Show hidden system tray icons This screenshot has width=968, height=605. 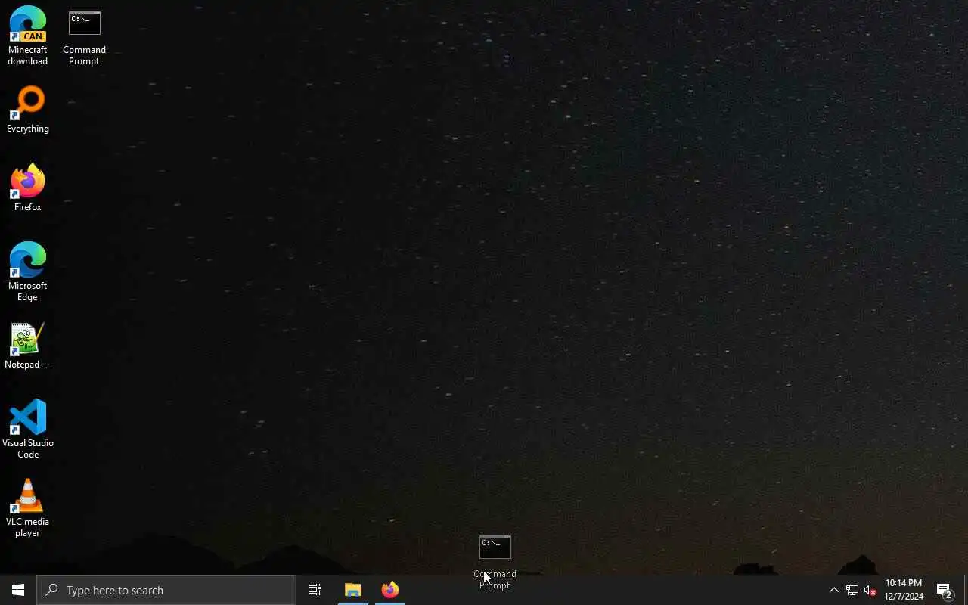coord(833,590)
